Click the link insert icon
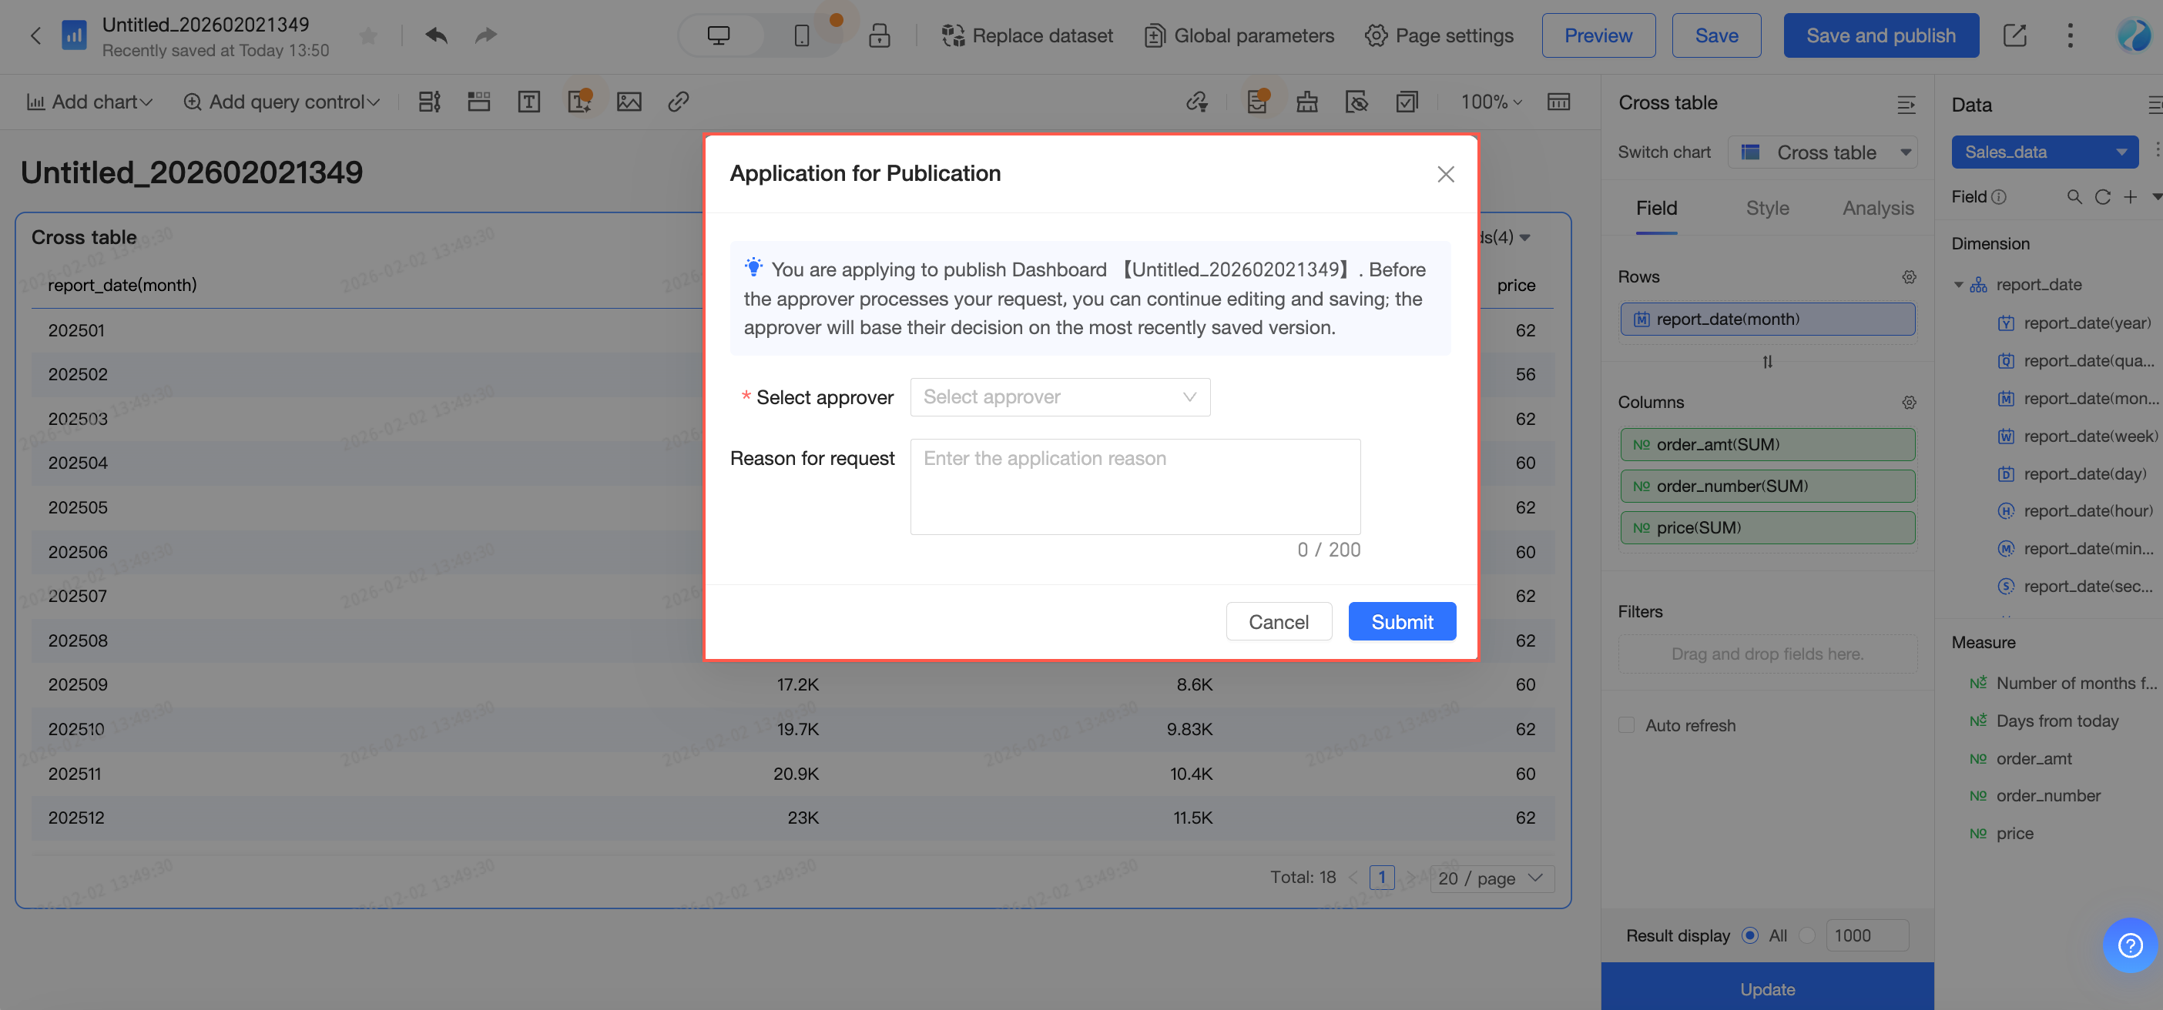 [x=679, y=102]
